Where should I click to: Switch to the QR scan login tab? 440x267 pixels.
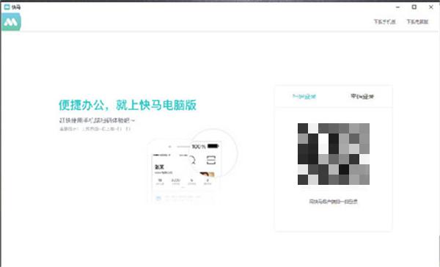point(304,96)
